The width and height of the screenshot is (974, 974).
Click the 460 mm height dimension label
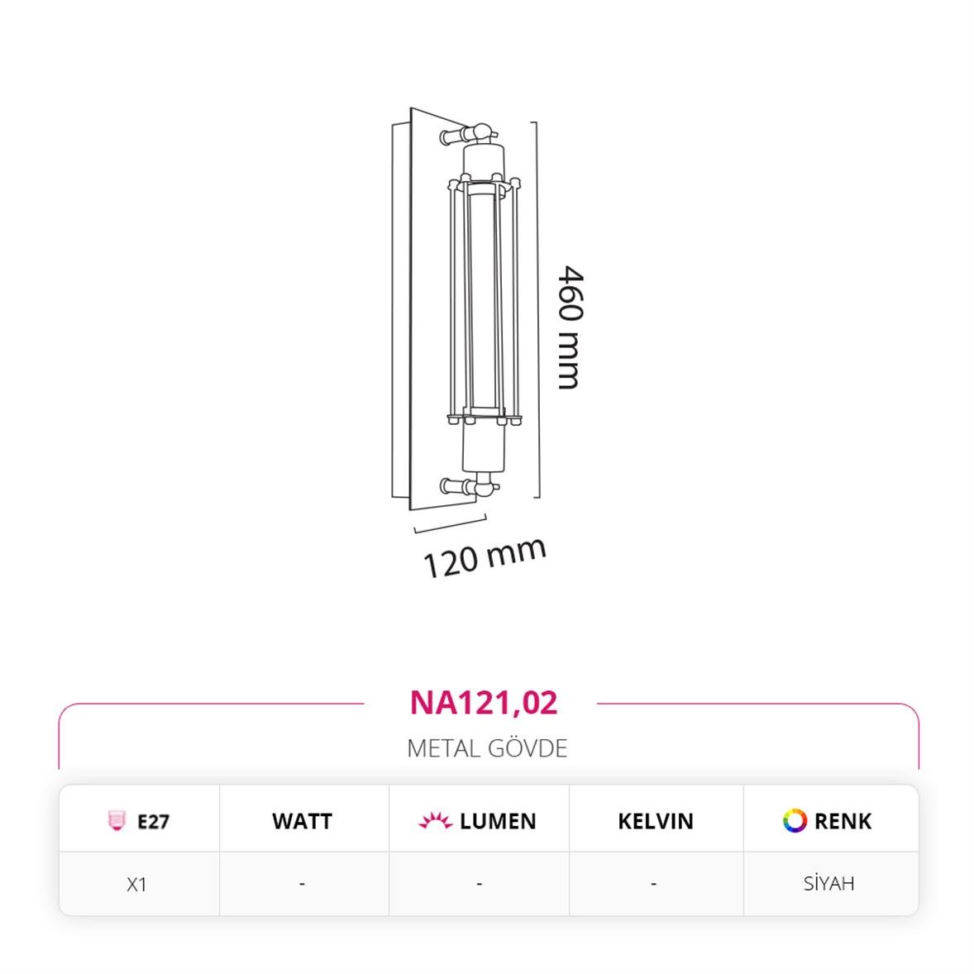click(x=571, y=327)
